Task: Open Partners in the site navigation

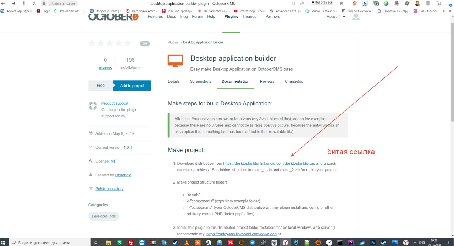Action: coord(273,17)
